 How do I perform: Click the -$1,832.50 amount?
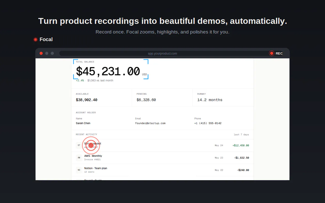tap(241, 158)
